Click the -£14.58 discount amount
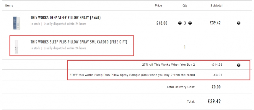This screenshot has height=110, width=254. pos(217,64)
